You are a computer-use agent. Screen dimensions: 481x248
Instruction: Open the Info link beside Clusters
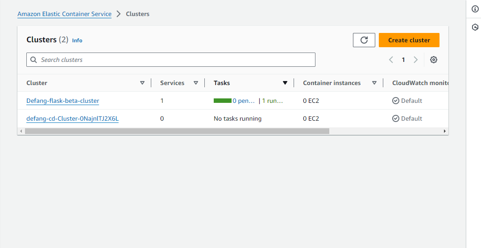(x=77, y=41)
